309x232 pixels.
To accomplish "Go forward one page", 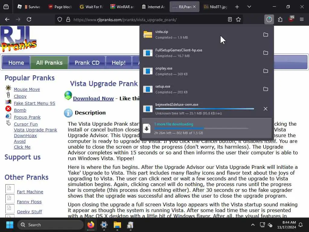I will pos(18,19).
